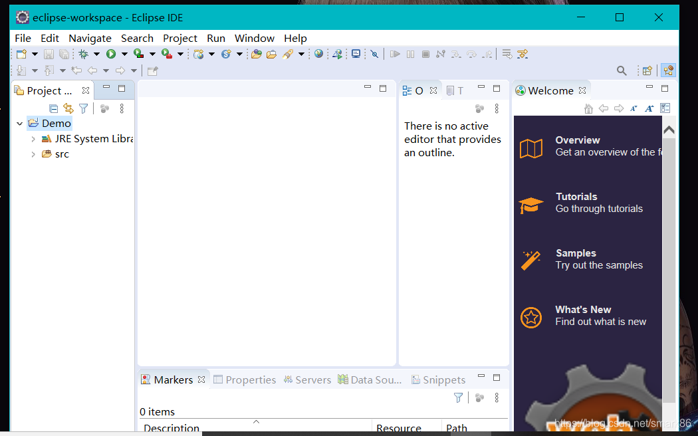Click the Suspend debug icon
Screen dimensions: 698x436
click(x=410, y=54)
